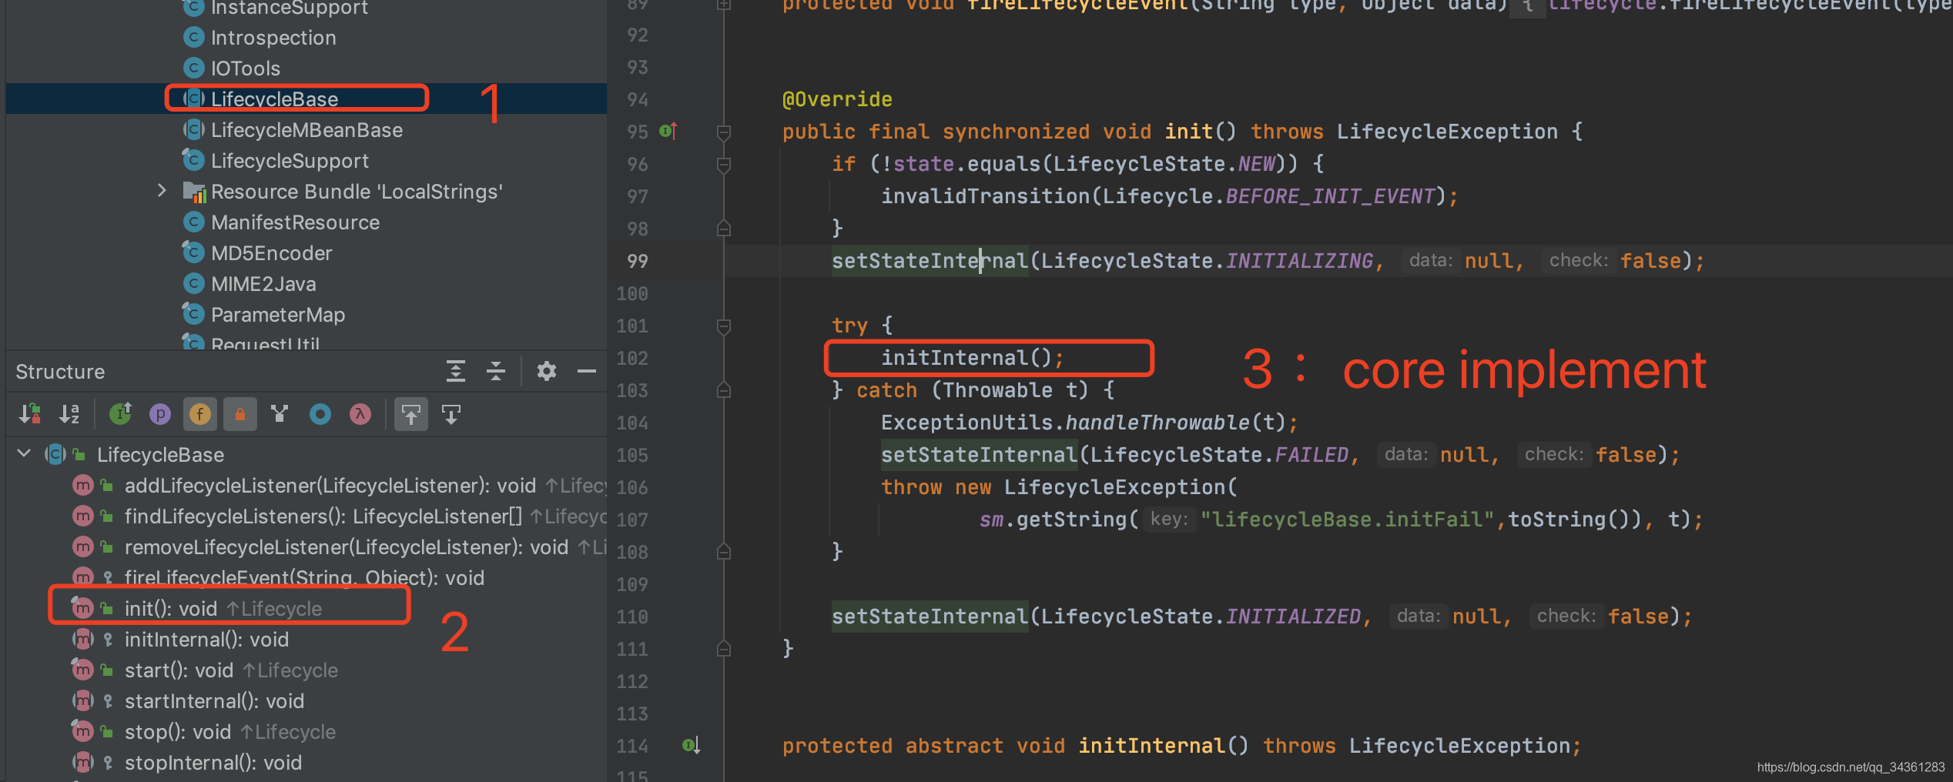Screen dimensions: 1953x782
Task: Click method icon beside findLifecycleListeners in Structure
Action: click(83, 516)
